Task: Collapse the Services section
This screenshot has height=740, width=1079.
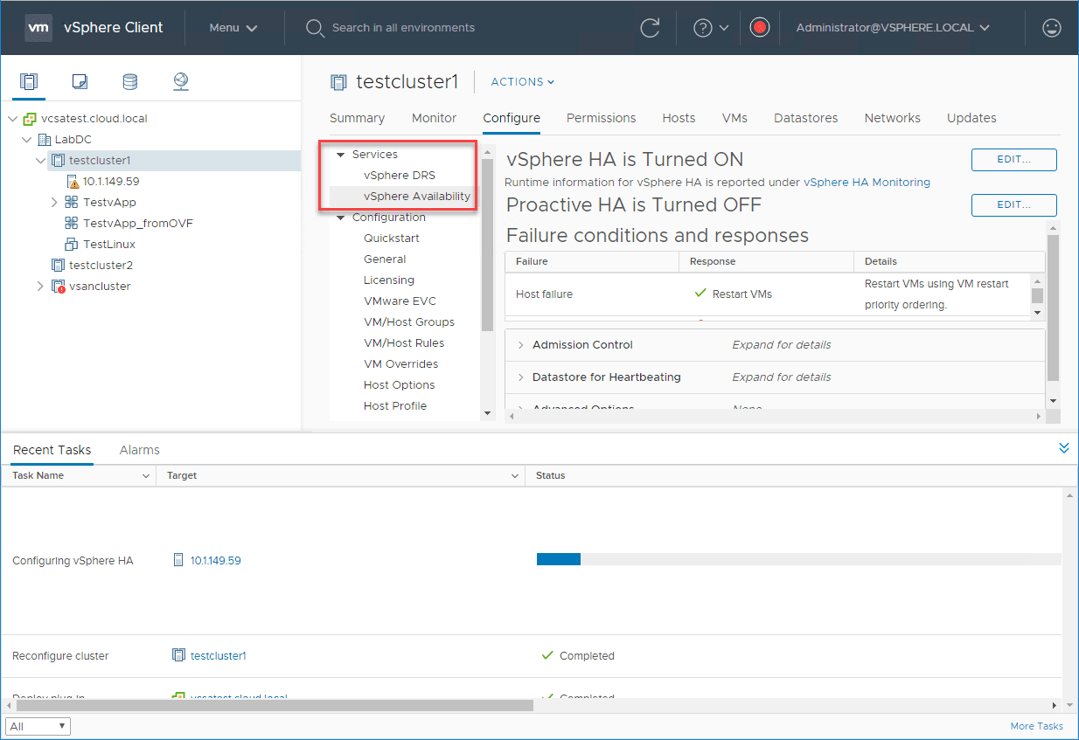Action: point(341,153)
